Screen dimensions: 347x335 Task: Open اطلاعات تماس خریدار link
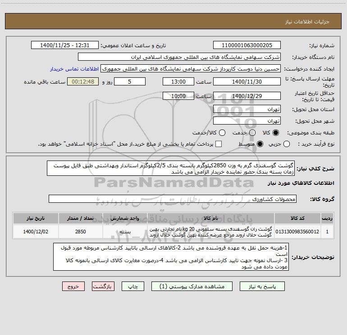coord(74,69)
